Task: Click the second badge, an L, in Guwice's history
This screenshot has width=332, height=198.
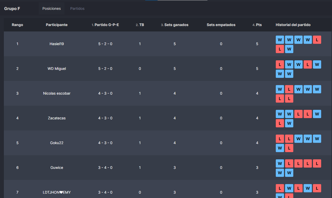Action: click(289, 163)
